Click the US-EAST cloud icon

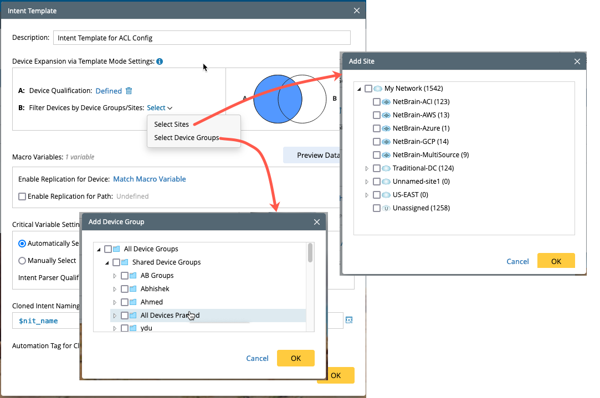pos(386,195)
